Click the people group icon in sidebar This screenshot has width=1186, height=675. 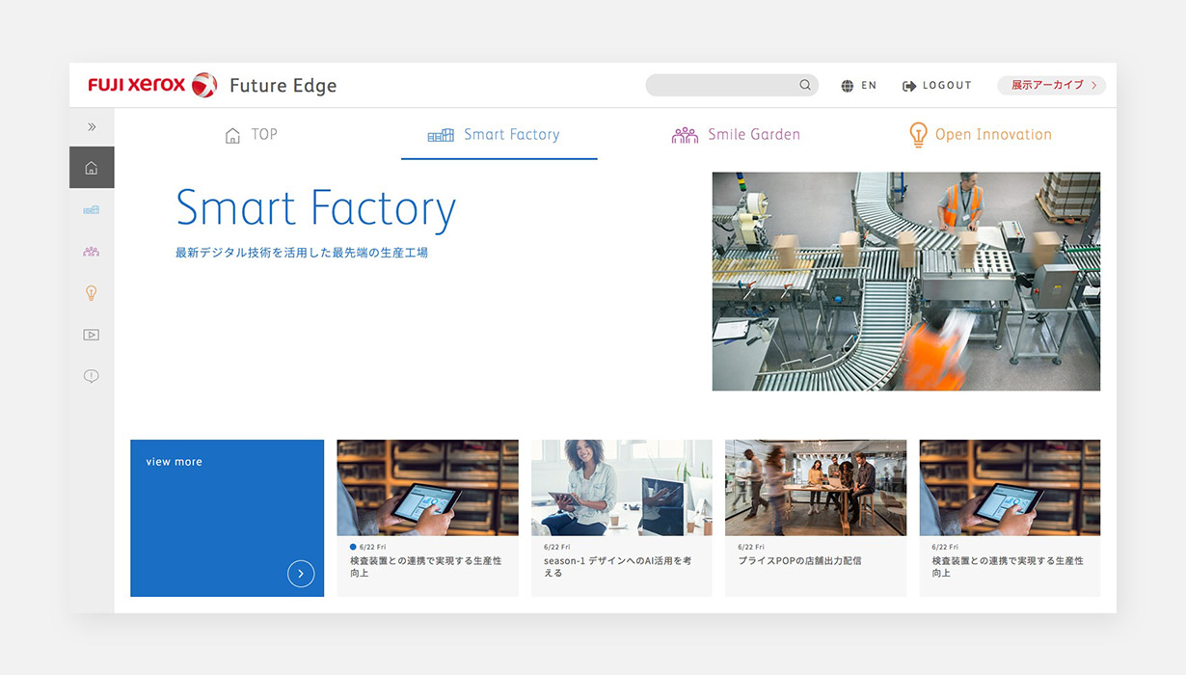[x=92, y=252]
